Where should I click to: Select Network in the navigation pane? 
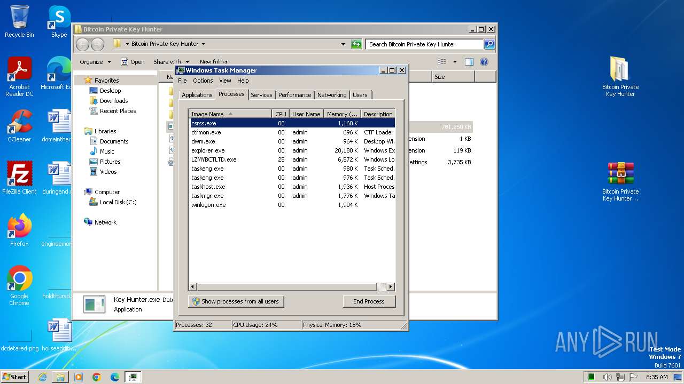tap(105, 222)
